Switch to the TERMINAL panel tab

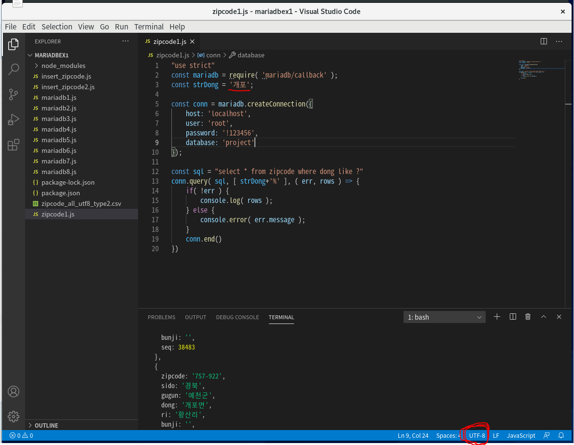[281, 317]
